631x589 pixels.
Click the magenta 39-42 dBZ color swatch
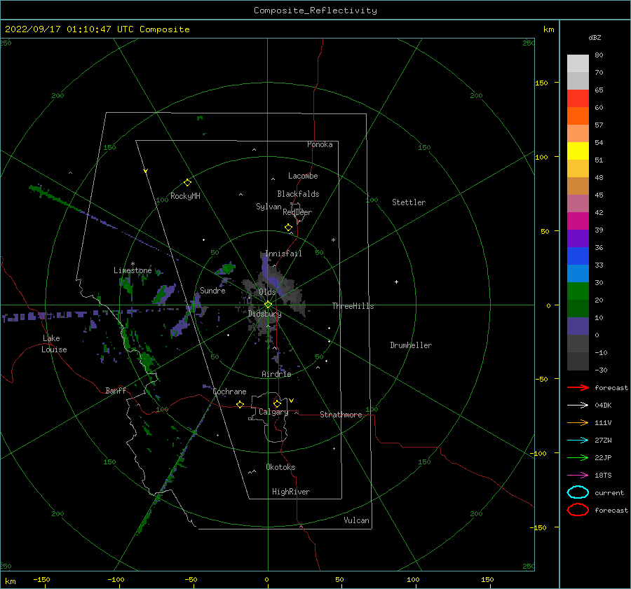click(x=578, y=221)
